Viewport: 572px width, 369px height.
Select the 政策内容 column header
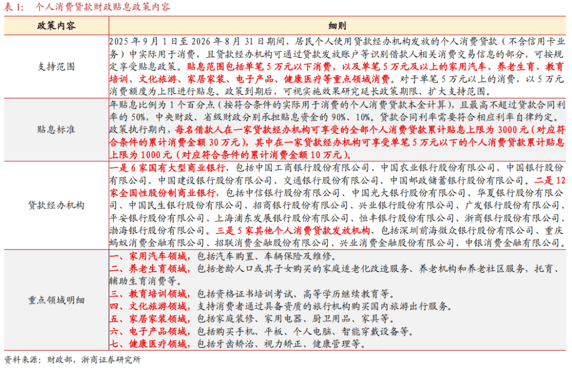(56, 25)
